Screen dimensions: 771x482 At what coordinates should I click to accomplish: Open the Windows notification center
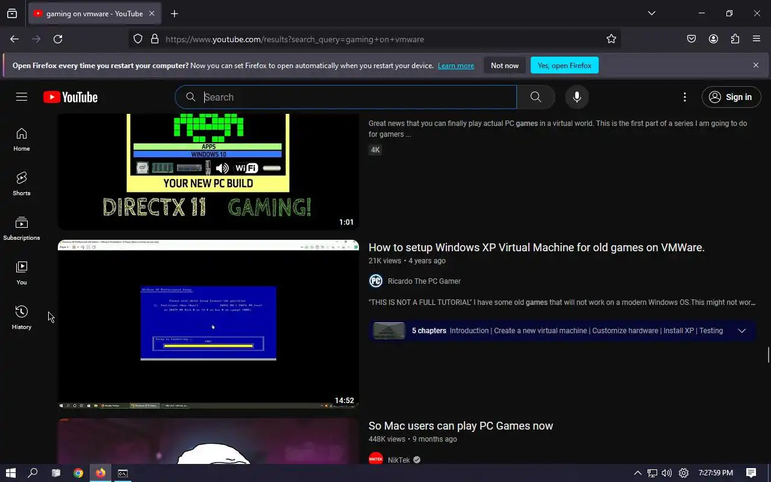751,473
